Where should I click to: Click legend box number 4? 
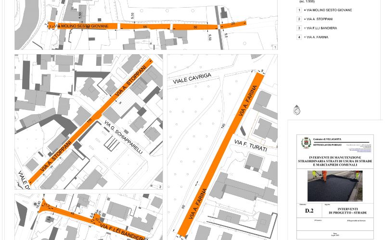pyautogui.click(x=299, y=37)
